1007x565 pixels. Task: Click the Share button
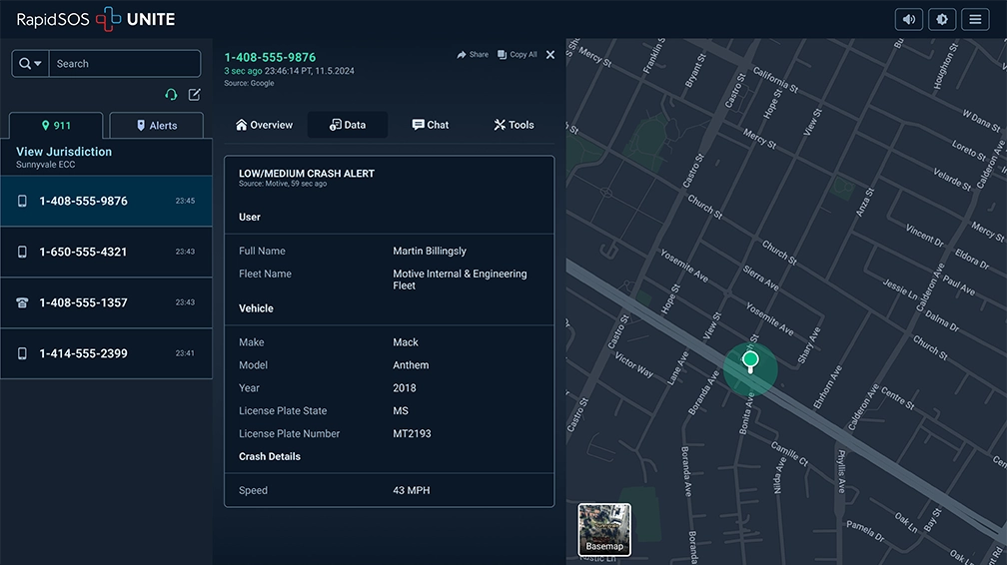473,55
